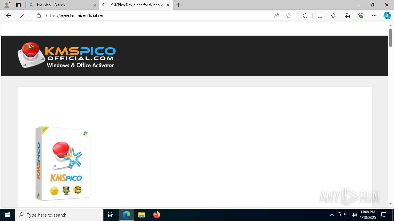This screenshot has height=221, width=394.
Task: Switch to KMSPico Download for Windows tab
Action: click(136, 5)
